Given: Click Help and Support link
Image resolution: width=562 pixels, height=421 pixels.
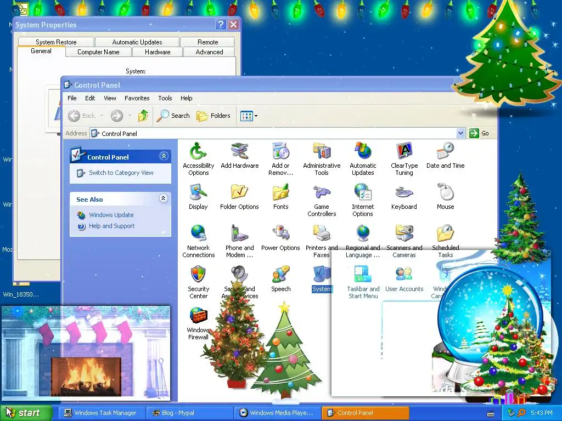Looking at the screenshot, I should pyautogui.click(x=111, y=226).
